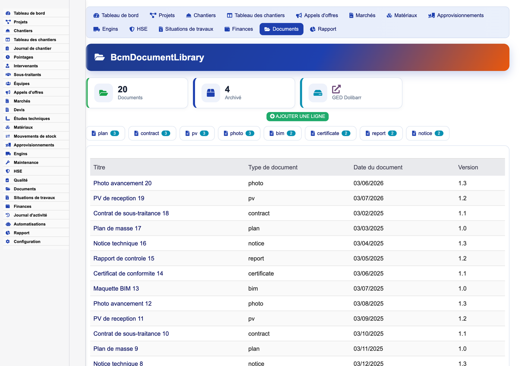The image size is (520, 366).
Task: Click the Projets icon in sidebar
Action: click(8, 22)
